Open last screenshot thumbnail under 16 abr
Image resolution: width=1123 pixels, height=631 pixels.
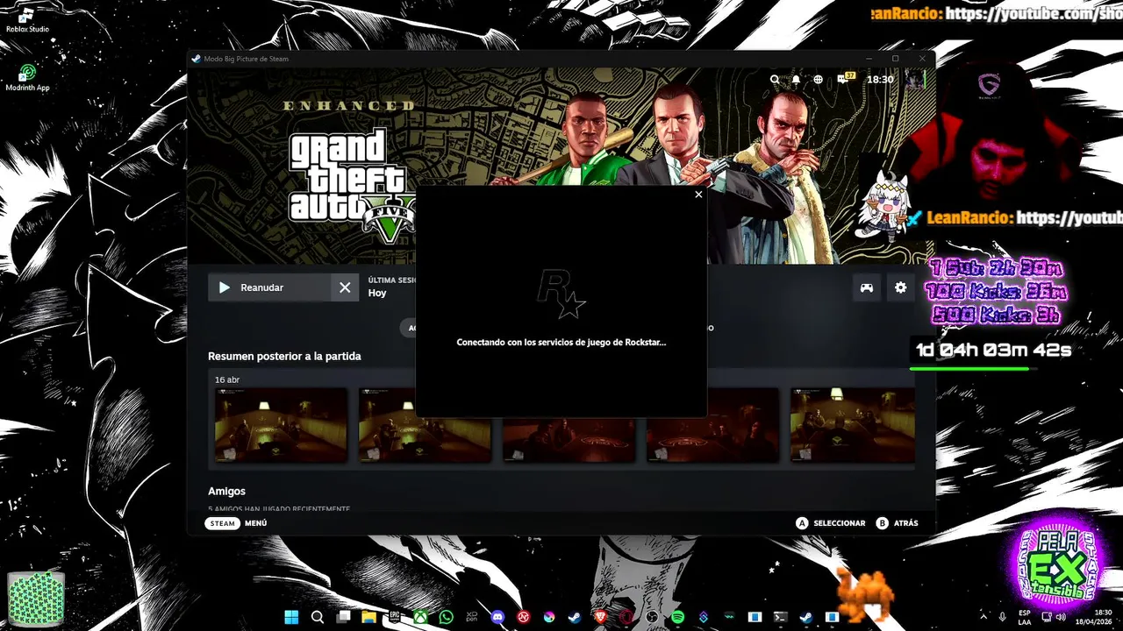click(853, 425)
